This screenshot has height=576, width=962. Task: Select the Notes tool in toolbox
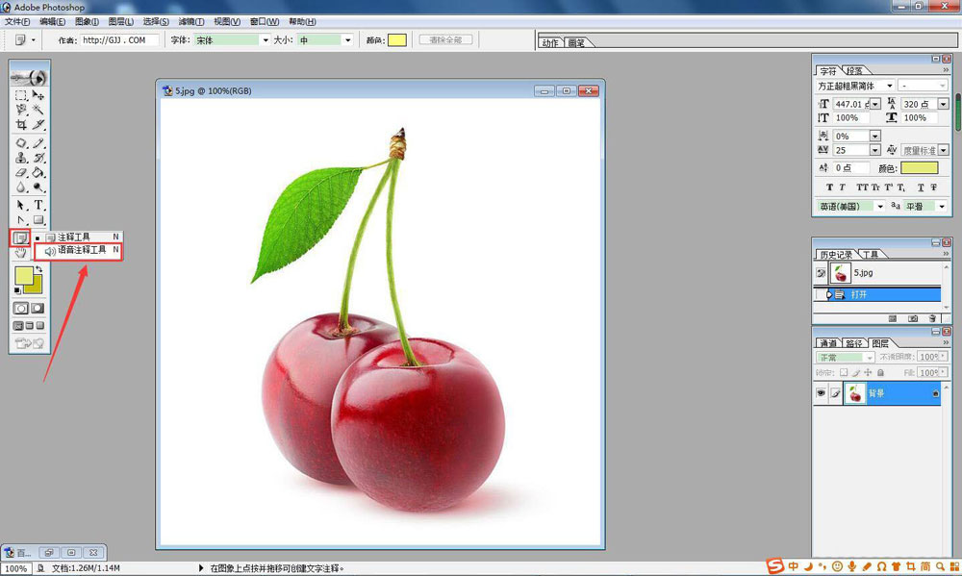coord(20,238)
